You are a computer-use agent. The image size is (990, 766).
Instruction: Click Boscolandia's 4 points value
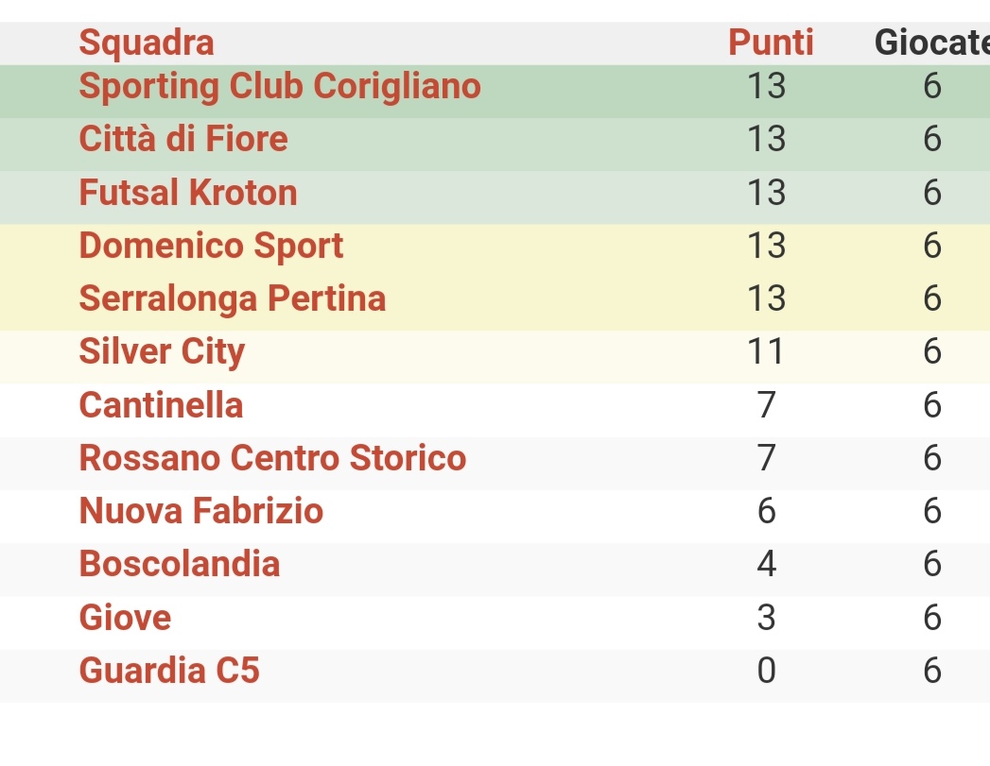click(x=766, y=564)
